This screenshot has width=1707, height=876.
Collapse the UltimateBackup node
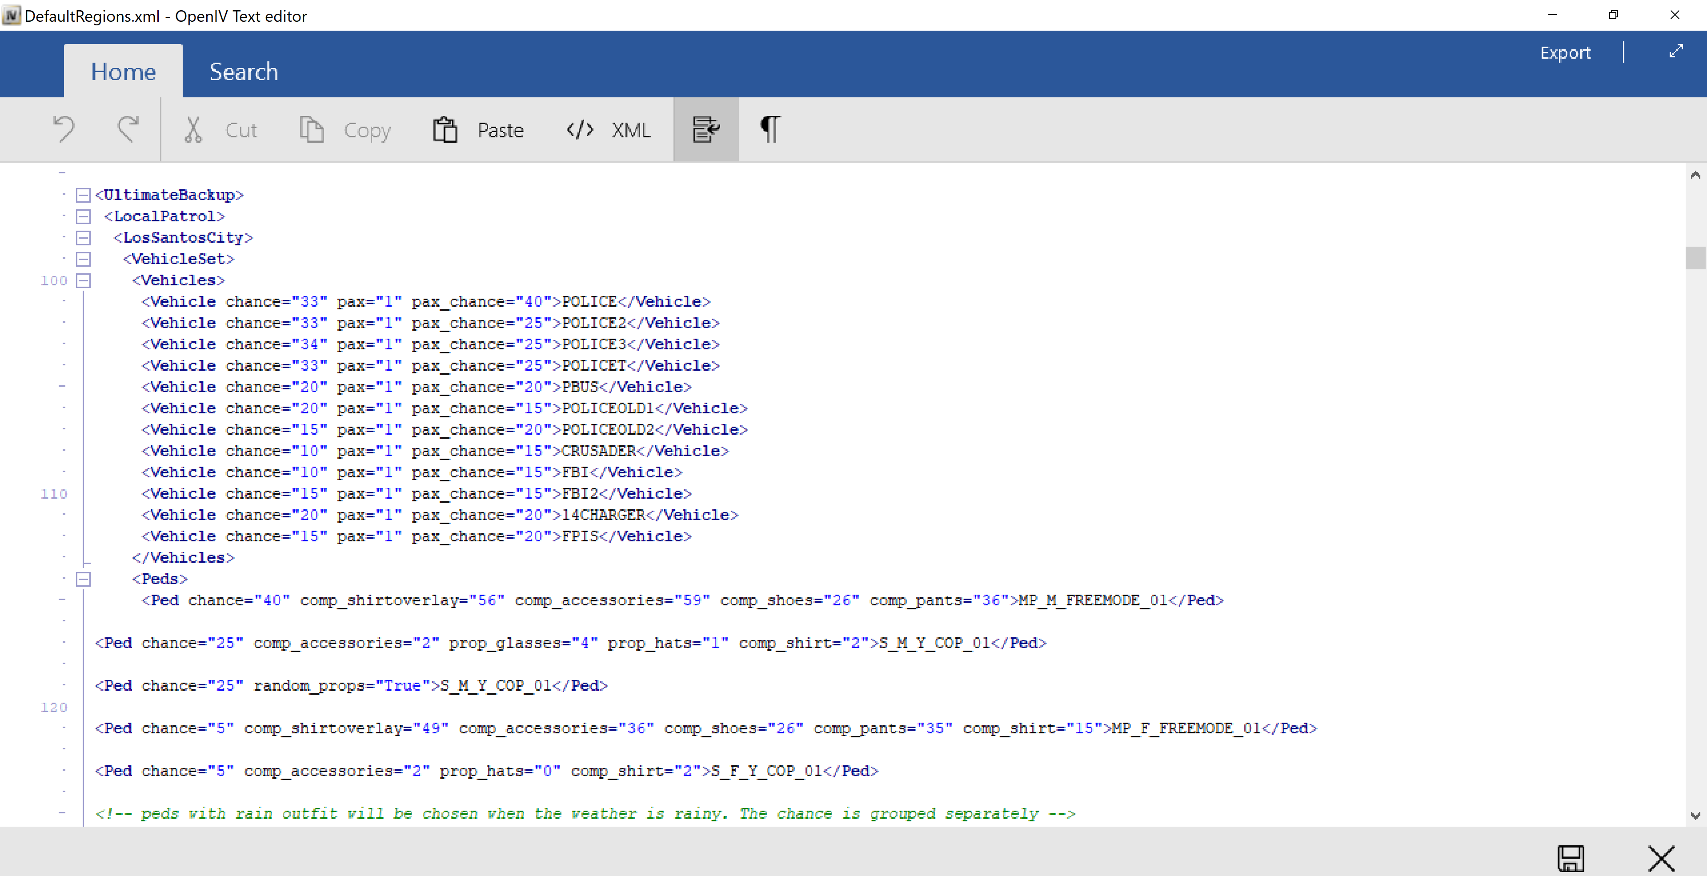(84, 195)
